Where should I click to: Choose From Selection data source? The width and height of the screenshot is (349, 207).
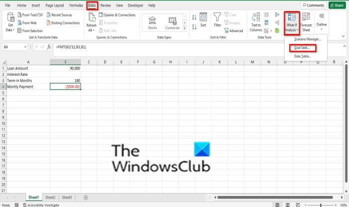[30, 31]
